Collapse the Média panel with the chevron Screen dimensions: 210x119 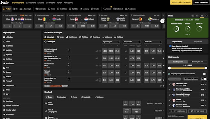click(206, 16)
